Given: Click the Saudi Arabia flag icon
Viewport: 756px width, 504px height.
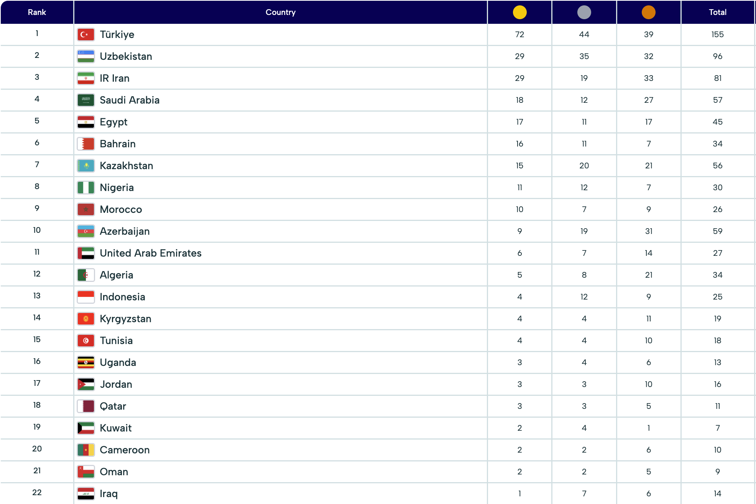Looking at the screenshot, I should (85, 100).
